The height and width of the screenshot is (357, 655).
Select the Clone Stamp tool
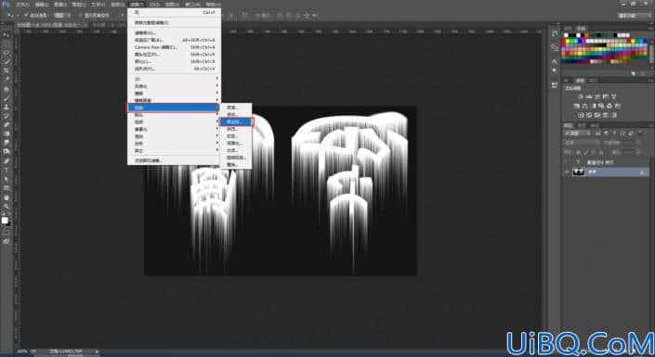coord(7,107)
